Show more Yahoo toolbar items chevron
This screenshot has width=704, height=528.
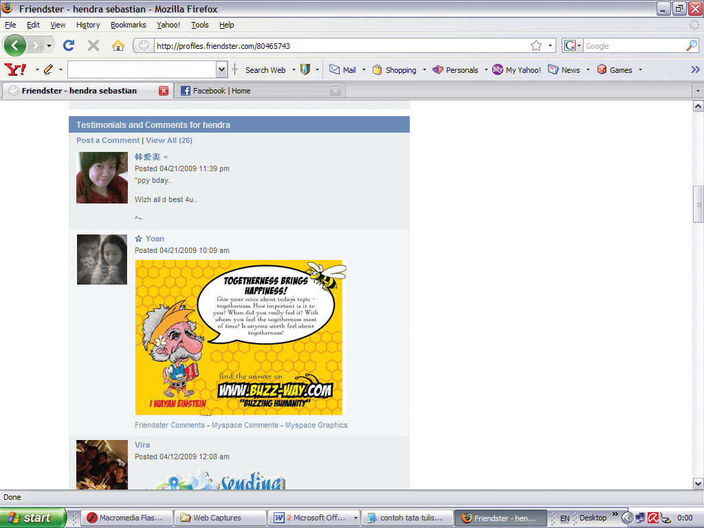tap(695, 69)
